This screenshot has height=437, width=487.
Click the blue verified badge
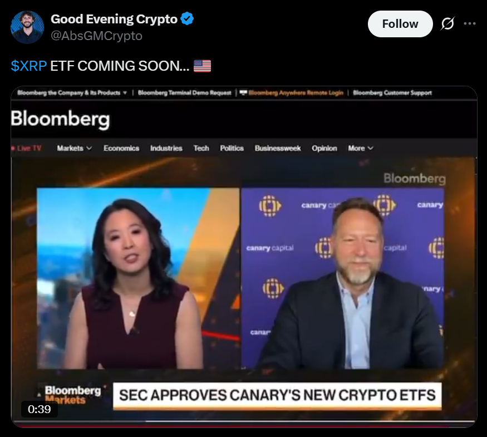[187, 19]
